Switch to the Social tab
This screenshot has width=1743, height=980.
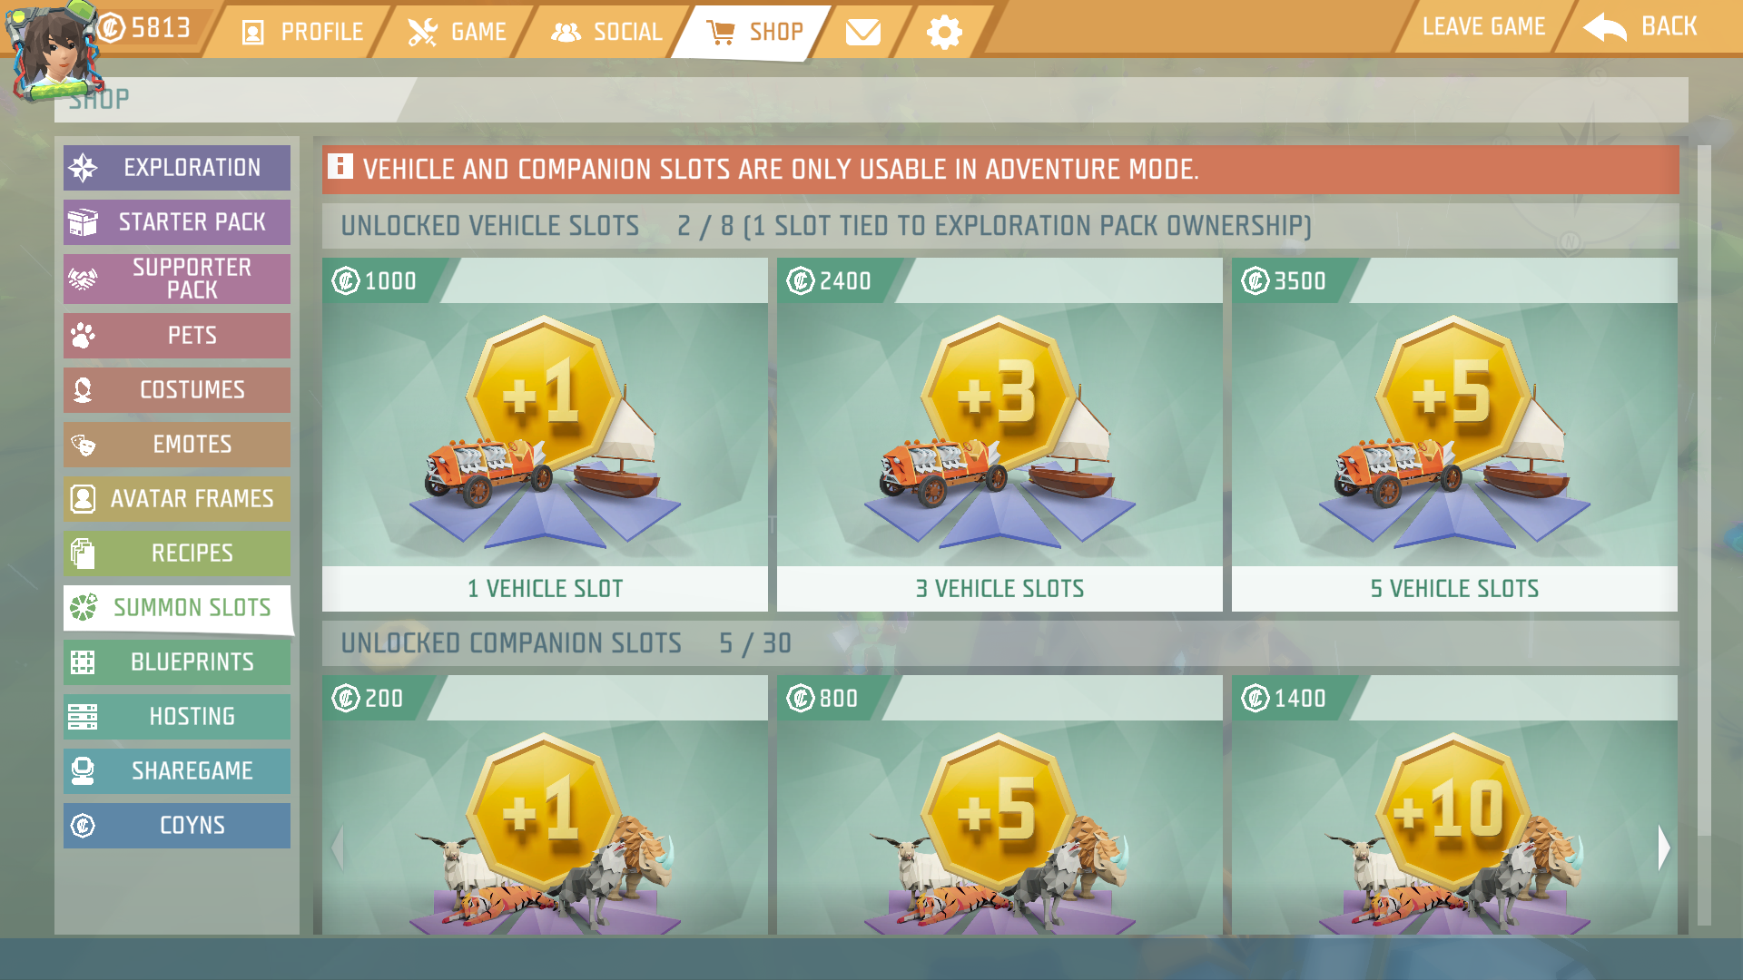[606, 33]
